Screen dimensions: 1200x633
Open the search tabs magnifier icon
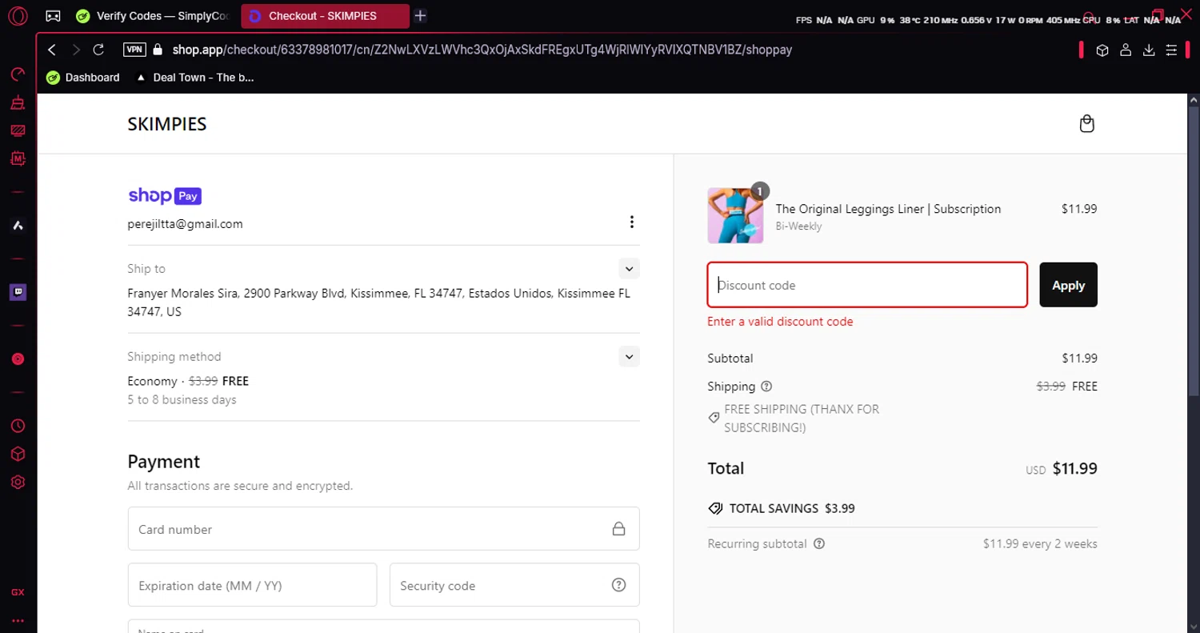1088,16
